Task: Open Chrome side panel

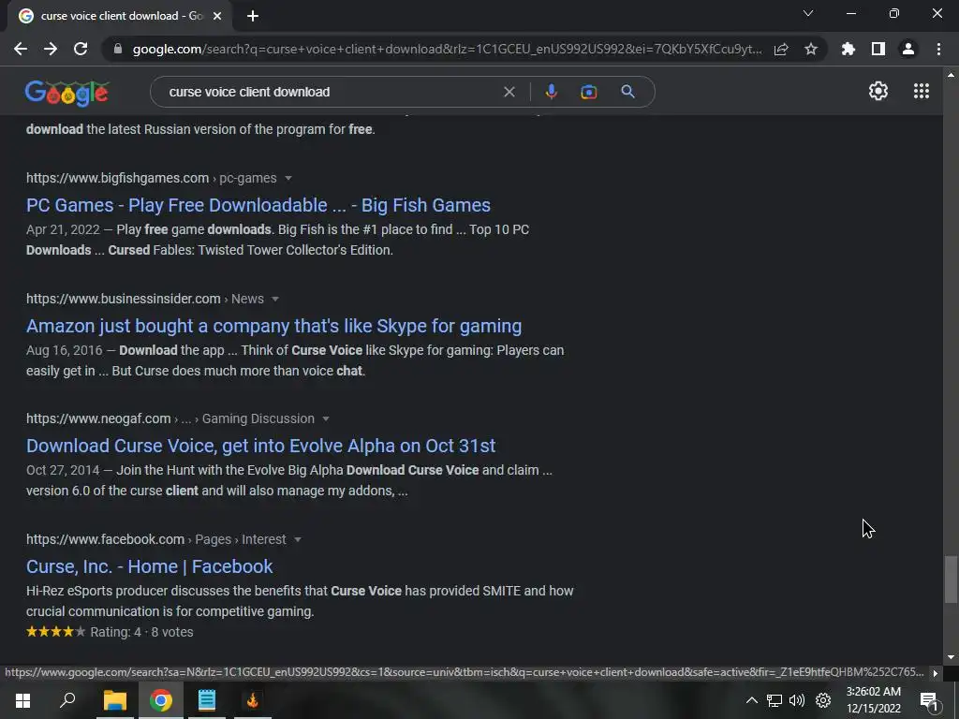Action: pyautogui.click(x=878, y=49)
